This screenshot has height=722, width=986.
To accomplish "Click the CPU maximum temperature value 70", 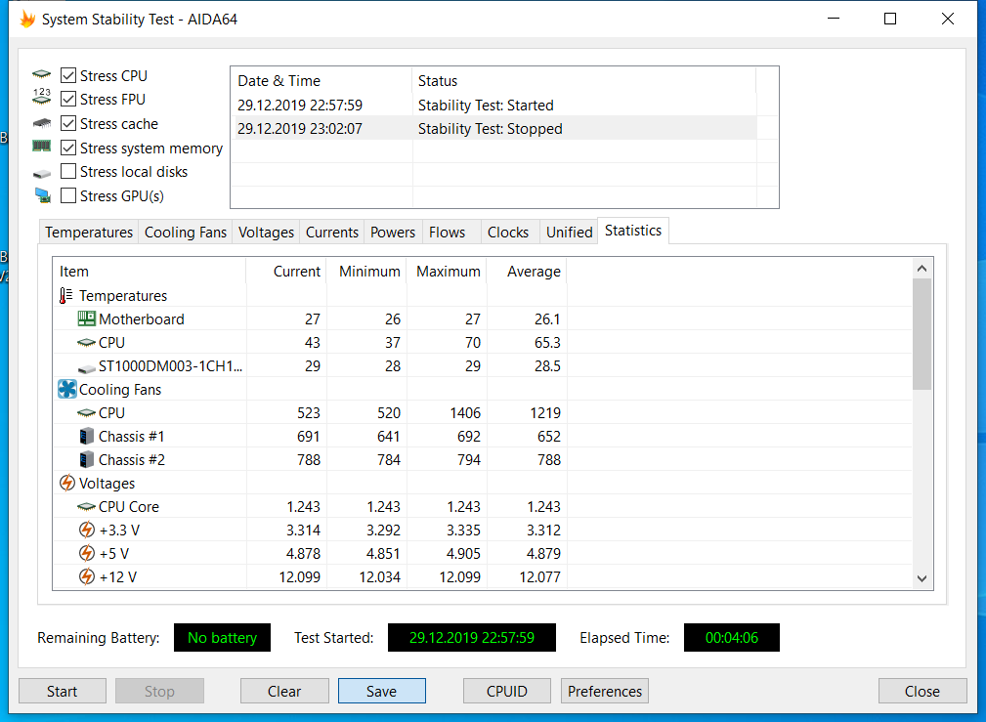I will coord(473,343).
